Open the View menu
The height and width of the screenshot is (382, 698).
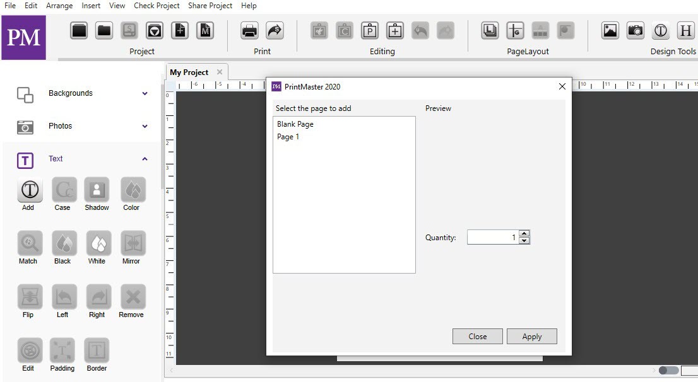coord(117,6)
